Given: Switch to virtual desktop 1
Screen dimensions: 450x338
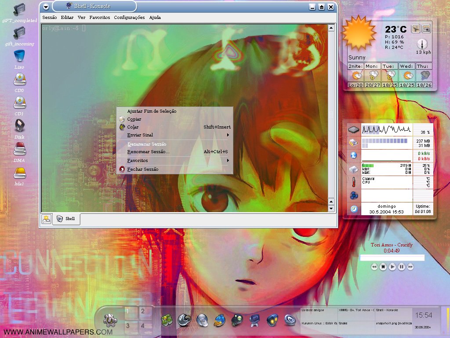Looking at the screenshot, I should pyautogui.click(x=131, y=312).
